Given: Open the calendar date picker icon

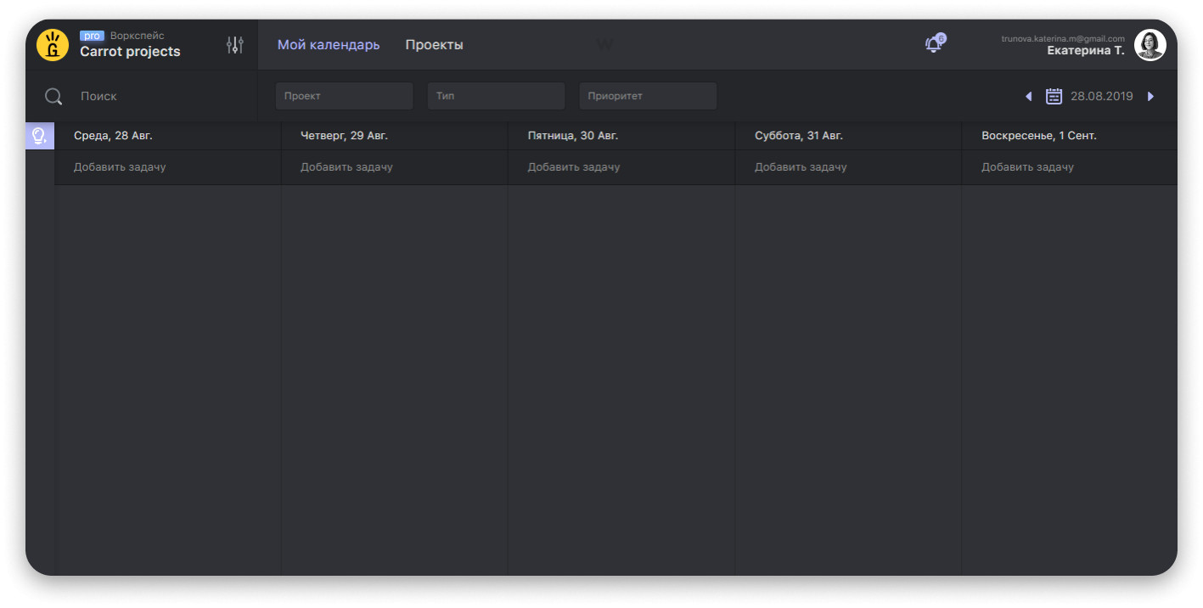Looking at the screenshot, I should click(x=1054, y=96).
